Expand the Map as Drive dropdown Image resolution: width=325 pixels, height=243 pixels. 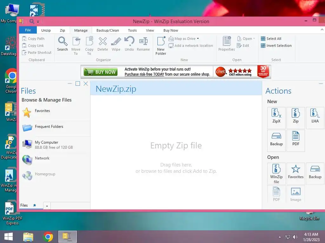click(x=198, y=39)
